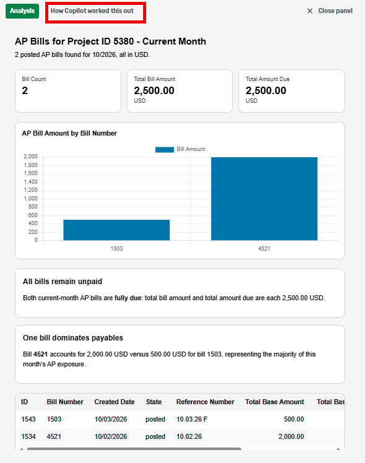Sort by the Reference Number column header

pyautogui.click(x=206, y=402)
